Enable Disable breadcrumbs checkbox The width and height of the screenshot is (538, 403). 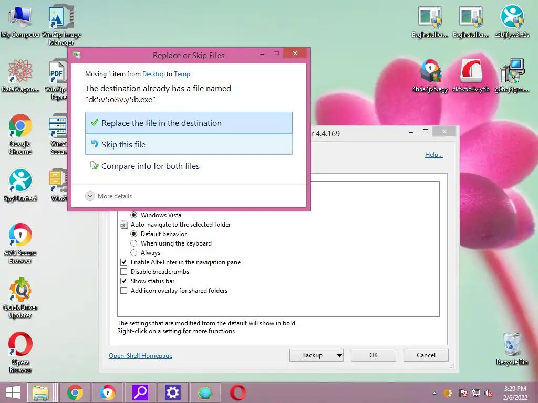[124, 272]
